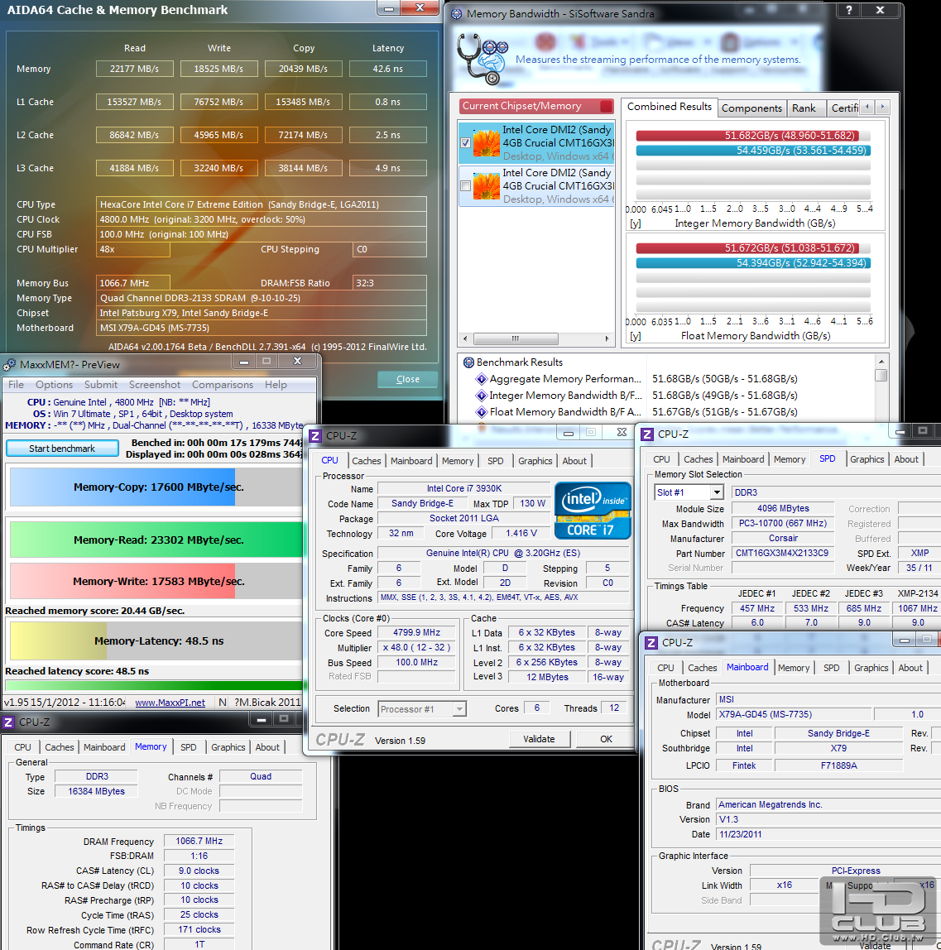Click Mainboard model X79A-GD45 (MS-7735) value

tap(794, 715)
